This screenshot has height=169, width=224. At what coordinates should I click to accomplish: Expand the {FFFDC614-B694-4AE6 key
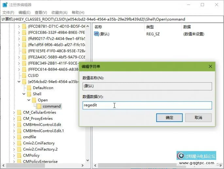19,69
